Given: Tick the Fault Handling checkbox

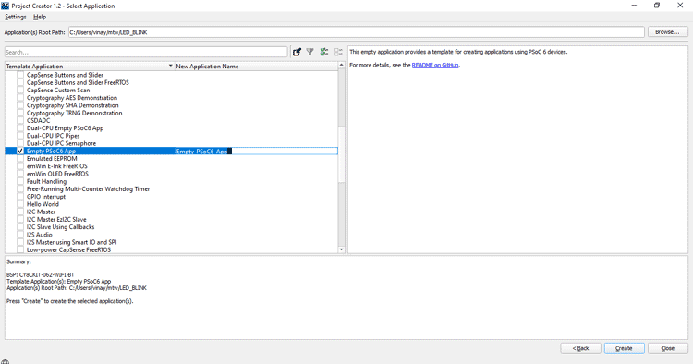Looking at the screenshot, I should [20, 181].
